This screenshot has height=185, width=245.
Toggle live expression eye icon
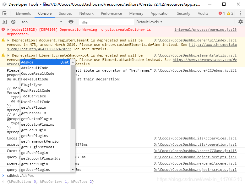coord(71,22)
